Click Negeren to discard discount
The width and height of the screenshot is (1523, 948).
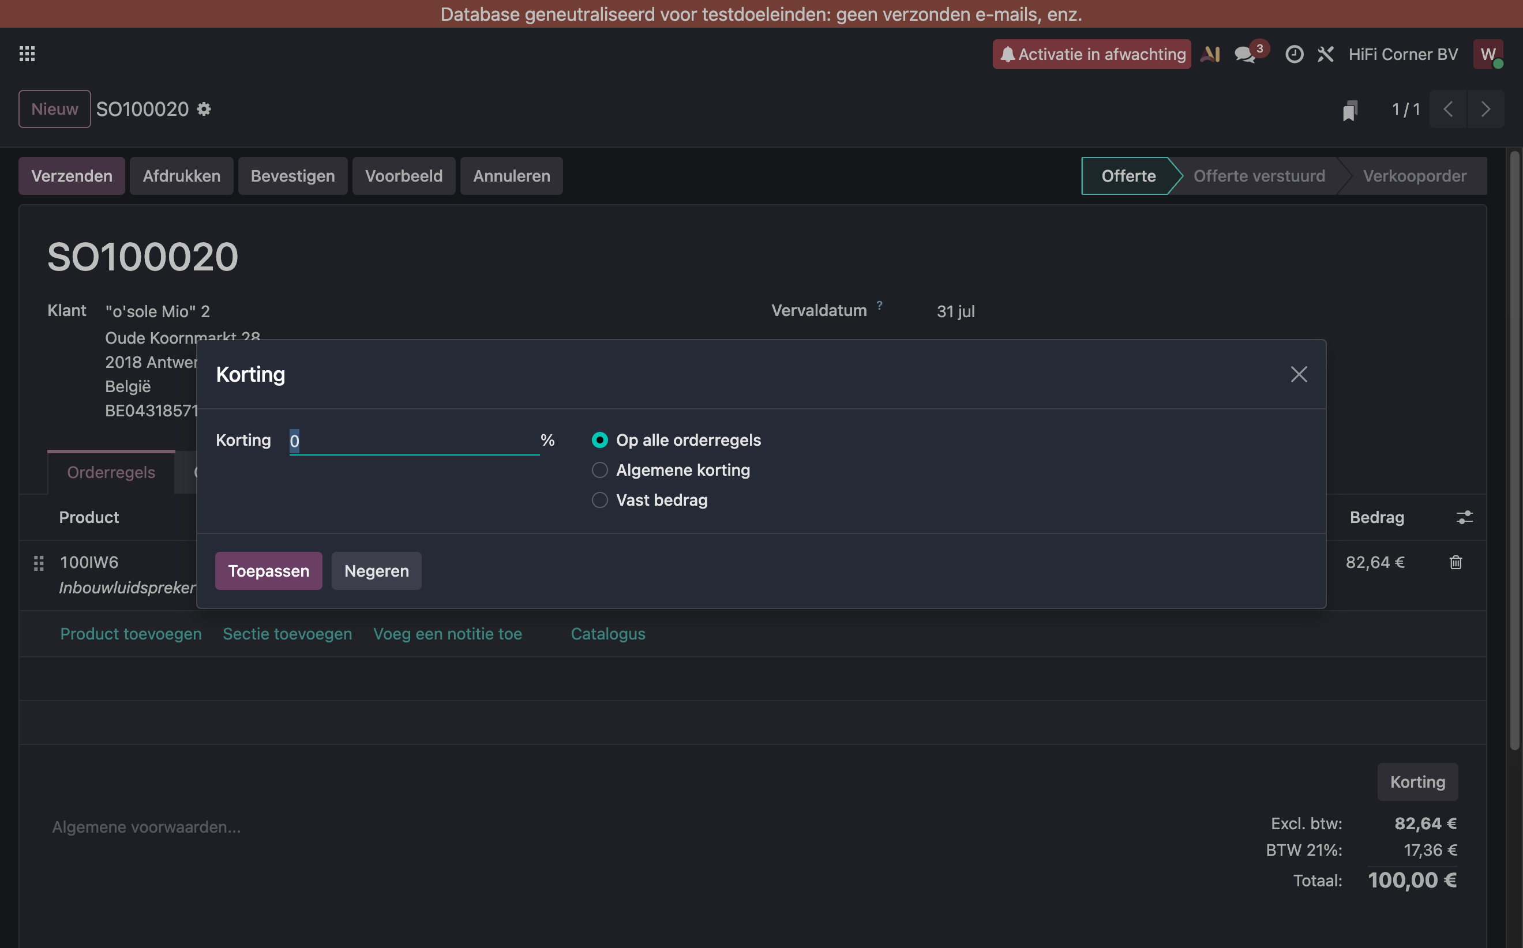coord(376,571)
